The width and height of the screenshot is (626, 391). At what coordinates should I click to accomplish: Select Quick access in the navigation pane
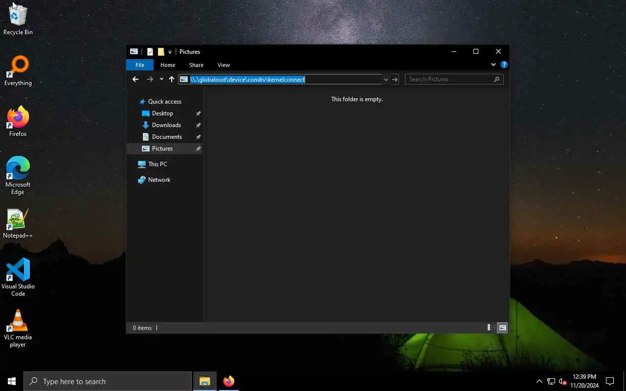pos(165,102)
